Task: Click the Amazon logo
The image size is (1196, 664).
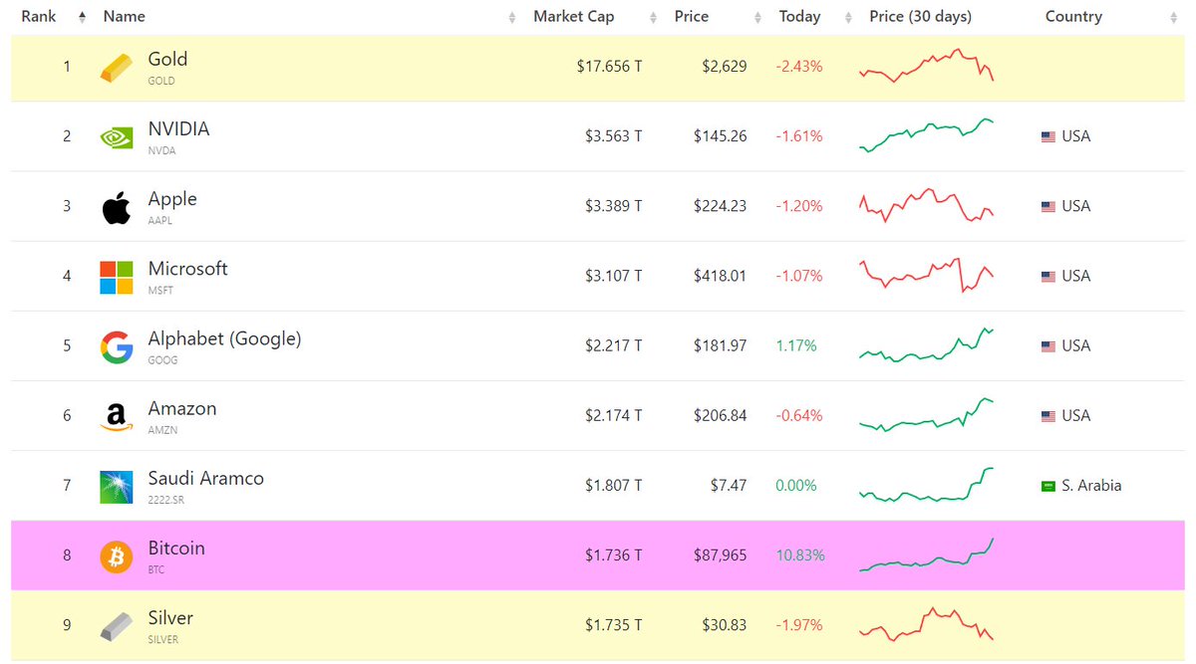Action: (x=116, y=415)
